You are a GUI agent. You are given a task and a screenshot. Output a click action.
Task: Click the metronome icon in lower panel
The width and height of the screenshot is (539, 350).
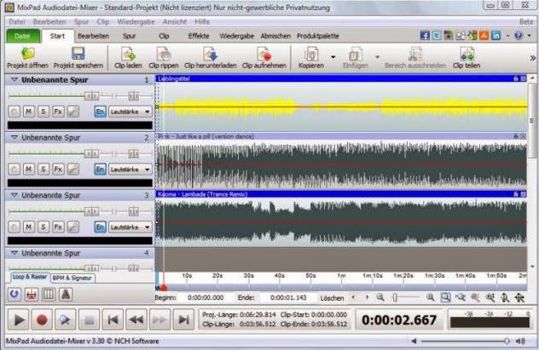click(x=66, y=294)
